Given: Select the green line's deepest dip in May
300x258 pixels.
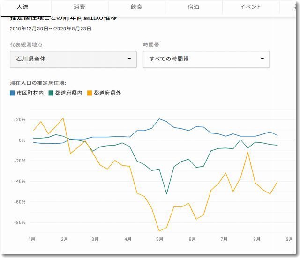Looking at the screenshot, I should [x=166, y=194].
